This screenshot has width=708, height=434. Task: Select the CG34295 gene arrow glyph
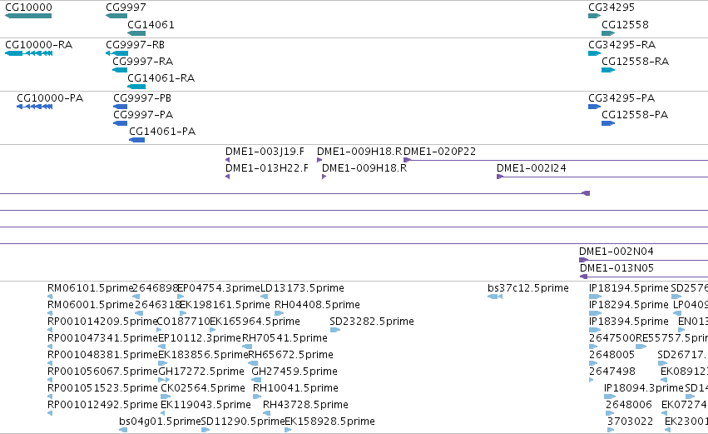pyautogui.click(x=594, y=16)
